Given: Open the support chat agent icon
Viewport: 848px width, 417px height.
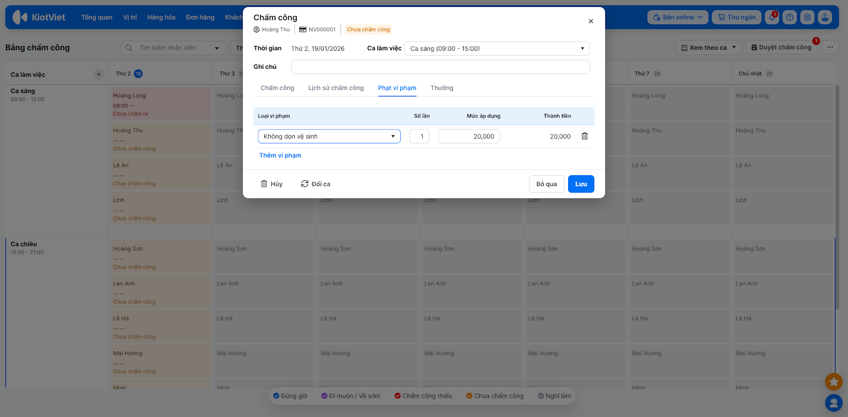Looking at the screenshot, I should pyautogui.click(x=834, y=403).
